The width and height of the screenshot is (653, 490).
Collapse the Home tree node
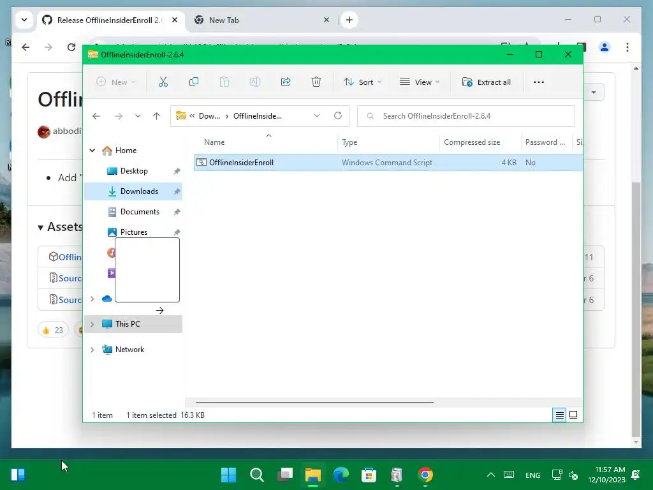92,151
